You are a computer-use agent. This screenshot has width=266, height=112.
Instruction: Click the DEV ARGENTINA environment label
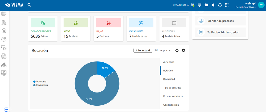pyautogui.click(x=181, y=5)
